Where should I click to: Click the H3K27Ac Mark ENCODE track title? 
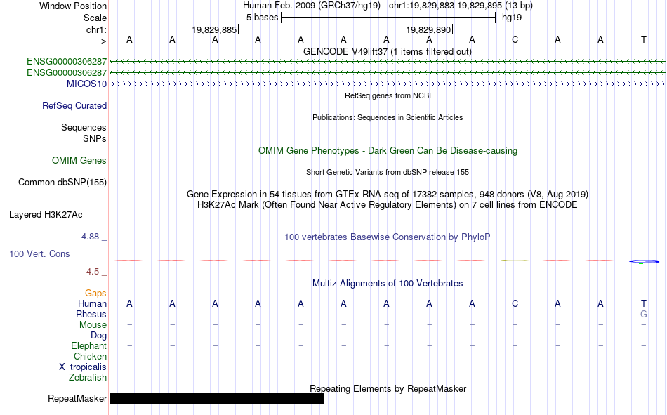click(387, 205)
